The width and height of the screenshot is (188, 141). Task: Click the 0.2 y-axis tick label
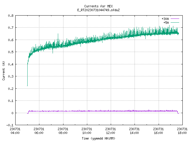pos(11,89)
